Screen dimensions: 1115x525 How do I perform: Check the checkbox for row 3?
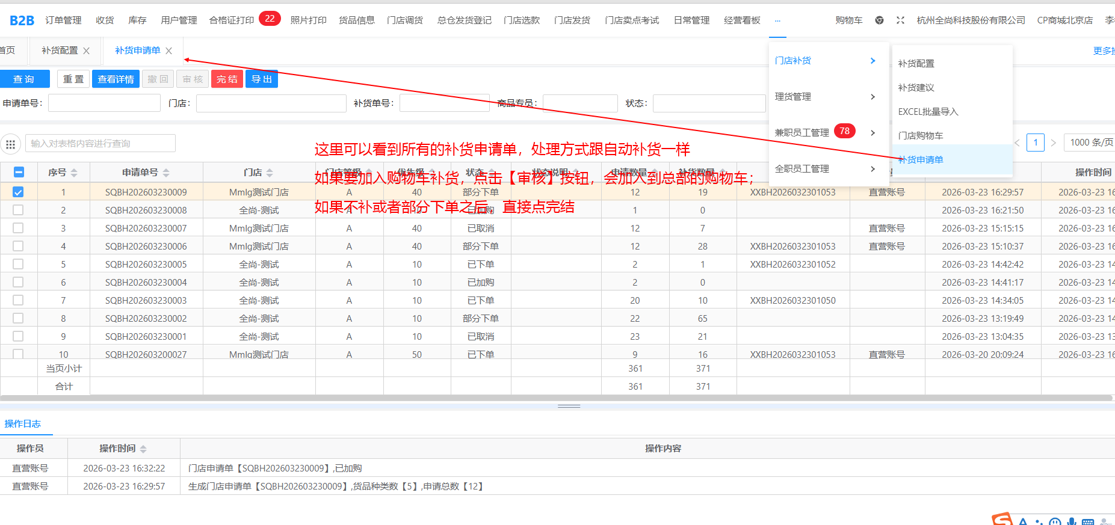[18, 229]
